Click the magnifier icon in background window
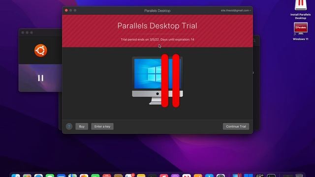Viewport: 315px width, 177px height. click(254, 40)
